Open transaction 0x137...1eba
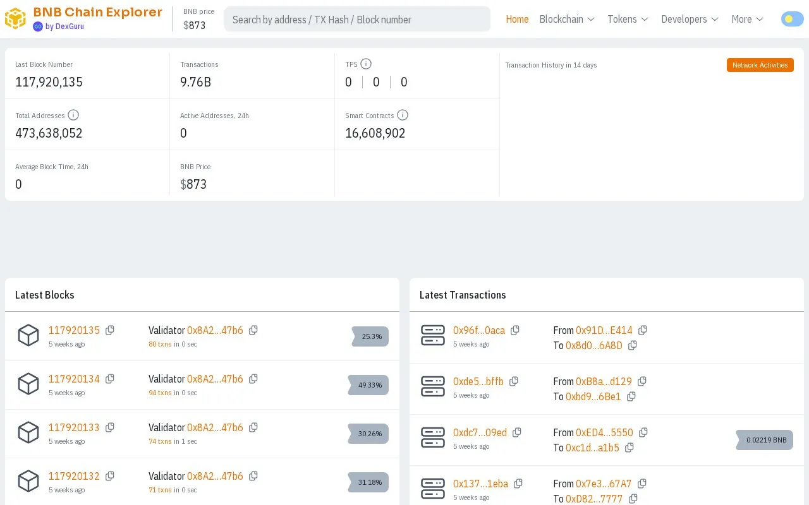This screenshot has height=505, width=809. click(480, 484)
